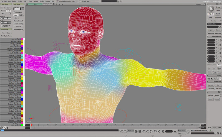Select the translate 't' transform icon

[x=220, y=57]
